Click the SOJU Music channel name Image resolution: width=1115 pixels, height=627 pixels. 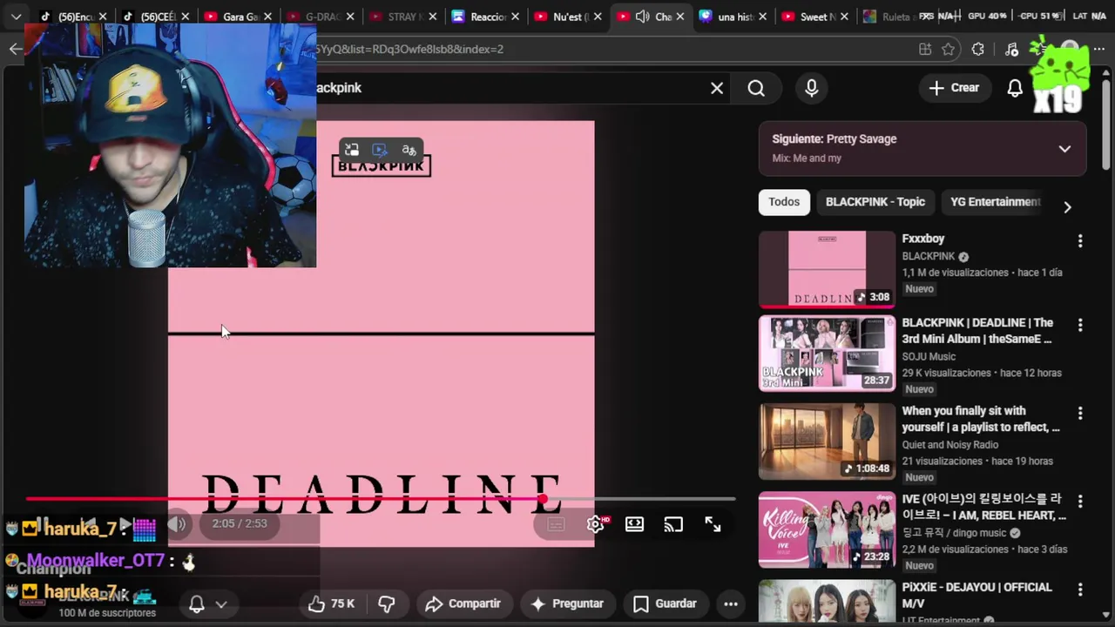pos(929,356)
